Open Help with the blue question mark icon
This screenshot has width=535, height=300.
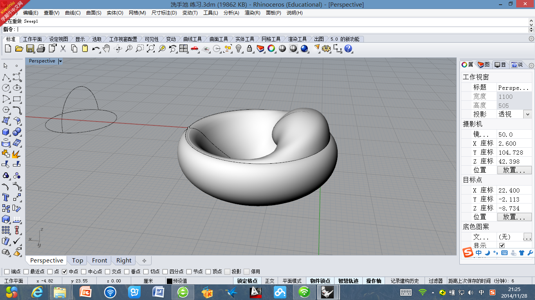pos(348,48)
